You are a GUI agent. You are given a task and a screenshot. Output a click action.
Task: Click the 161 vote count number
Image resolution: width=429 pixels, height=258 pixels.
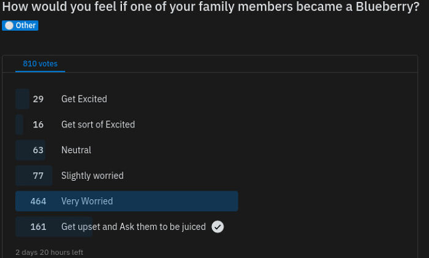(x=38, y=227)
